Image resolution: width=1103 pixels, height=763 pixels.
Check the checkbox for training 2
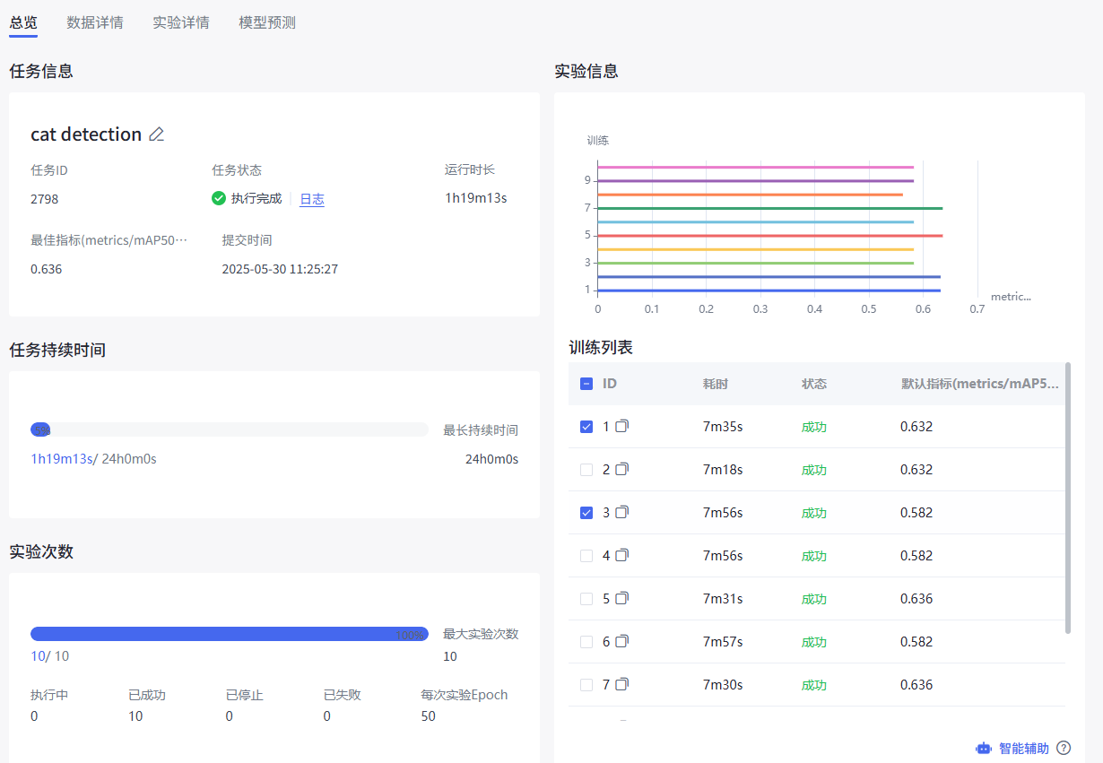(586, 470)
